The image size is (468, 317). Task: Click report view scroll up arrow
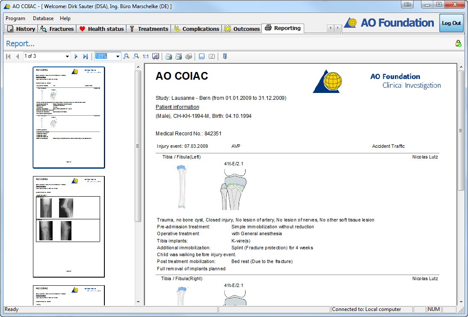[461, 67]
